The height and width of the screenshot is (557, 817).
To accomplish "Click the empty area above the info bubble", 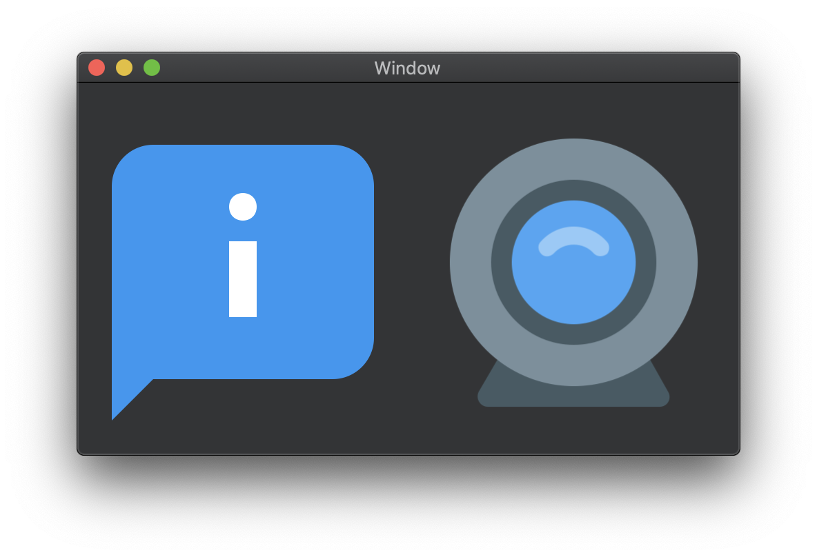I will tap(242, 114).
